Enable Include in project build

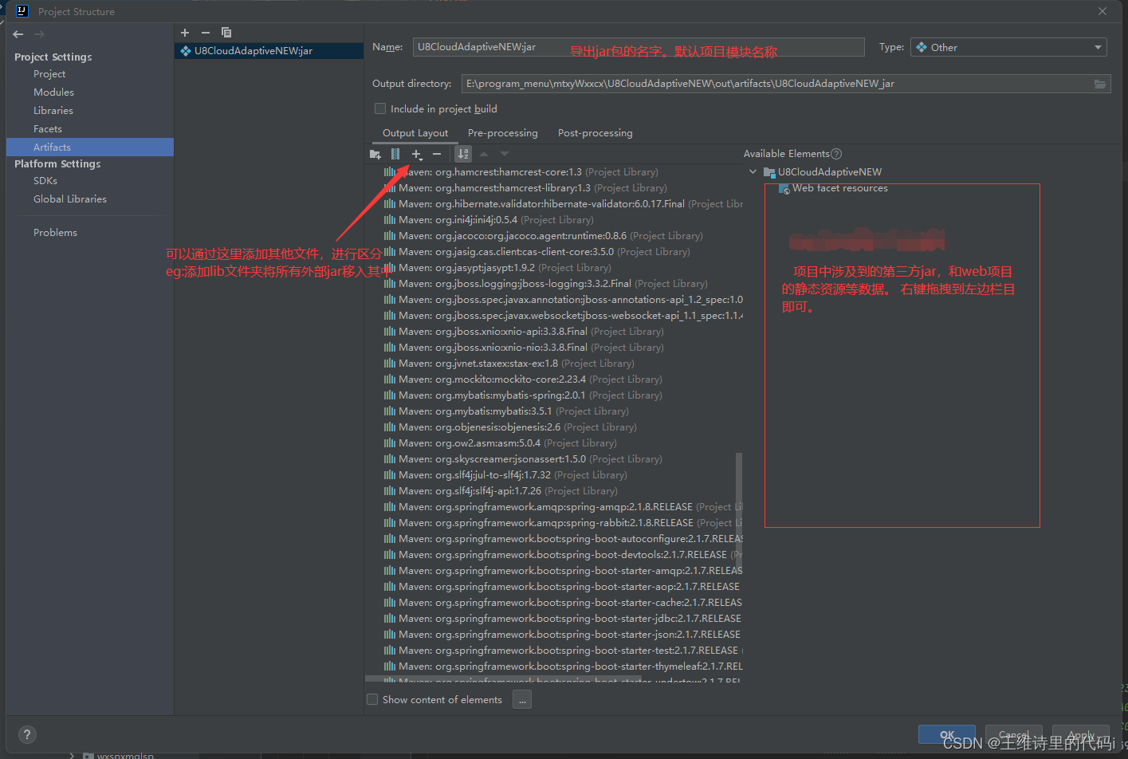pyautogui.click(x=380, y=108)
